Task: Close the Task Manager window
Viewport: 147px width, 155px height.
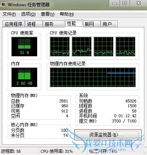Action: coord(138,3)
